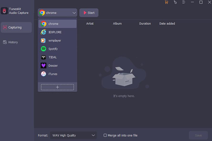Click the Chrome icon in dropdown list

tap(43, 24)
